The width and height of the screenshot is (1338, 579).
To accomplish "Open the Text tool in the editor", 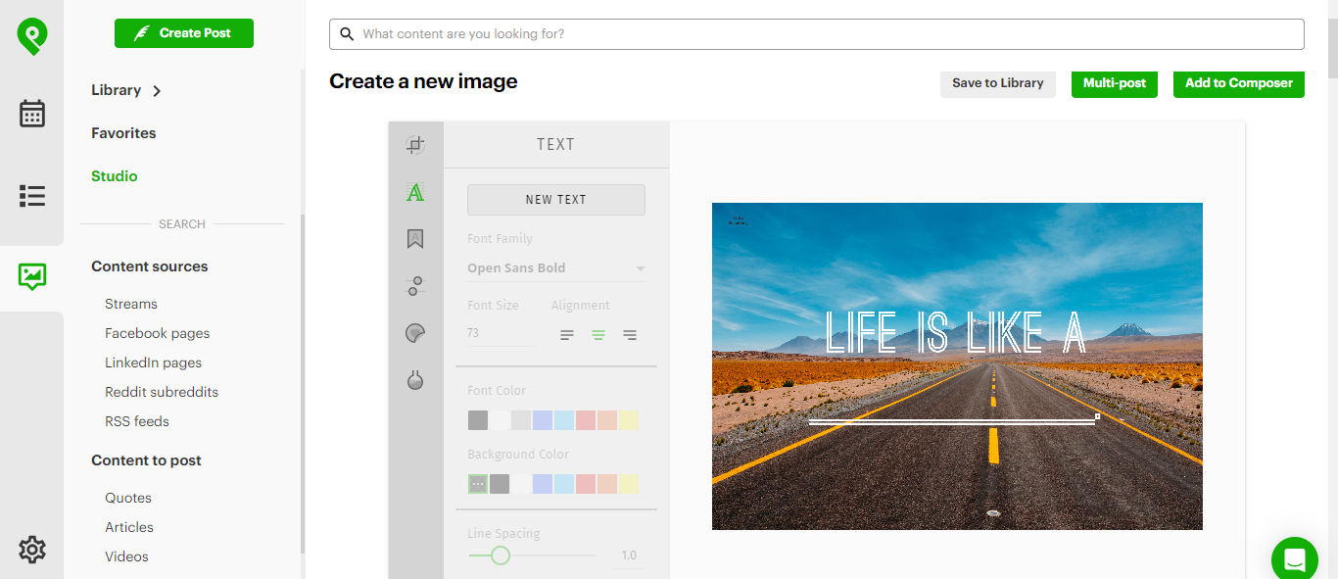I will coord(415,192).
